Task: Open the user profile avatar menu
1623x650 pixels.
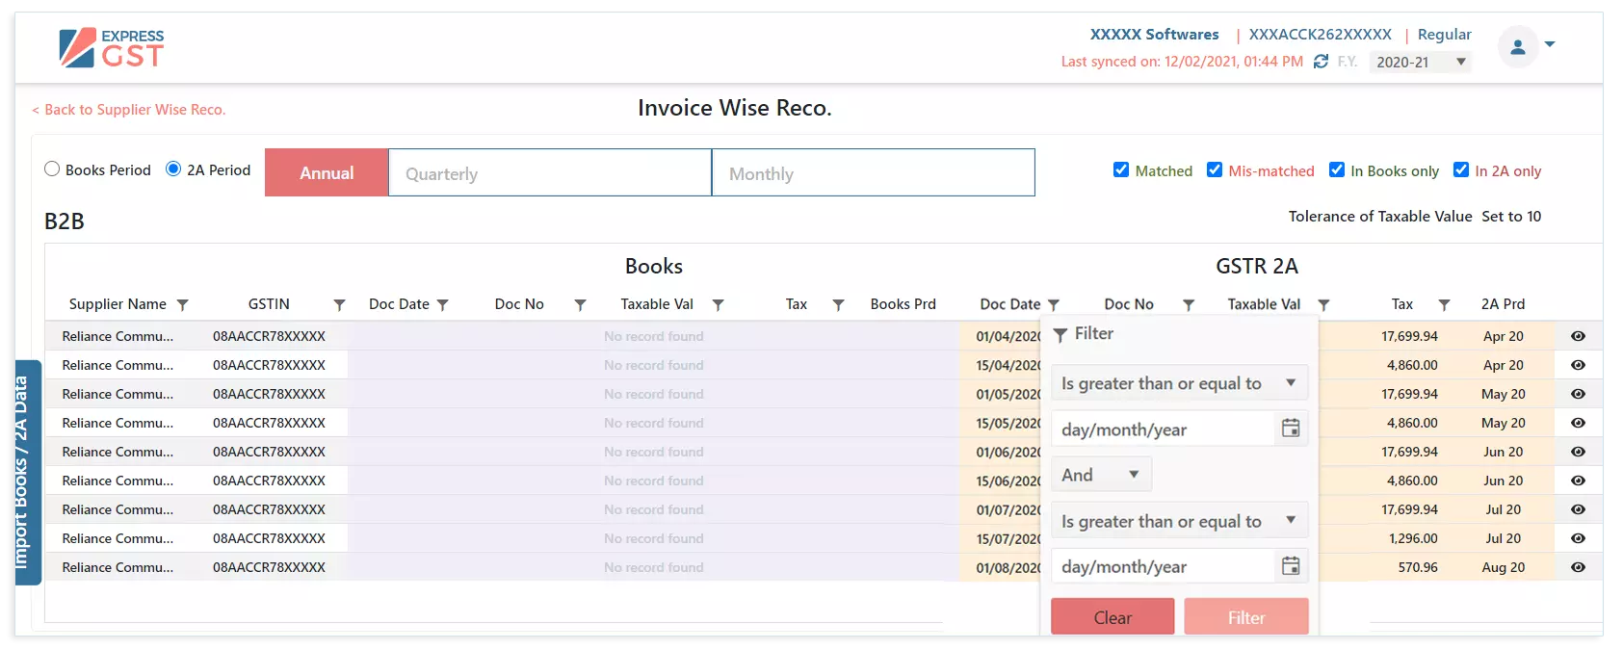Action: (1518, 46)
